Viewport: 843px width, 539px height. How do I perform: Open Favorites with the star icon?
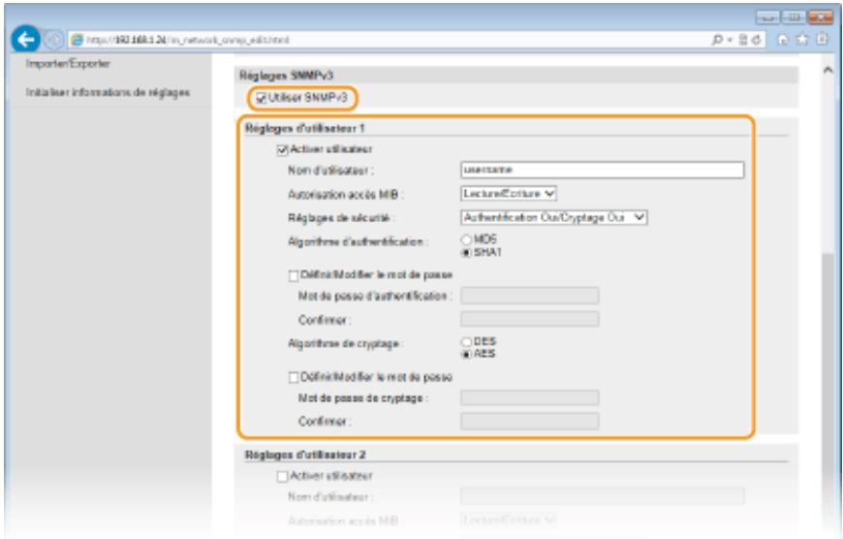(802, 40)
